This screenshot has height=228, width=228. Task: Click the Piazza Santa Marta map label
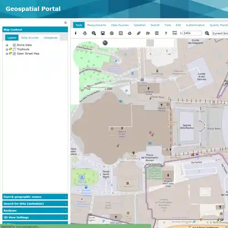click(x=106, y=174)
